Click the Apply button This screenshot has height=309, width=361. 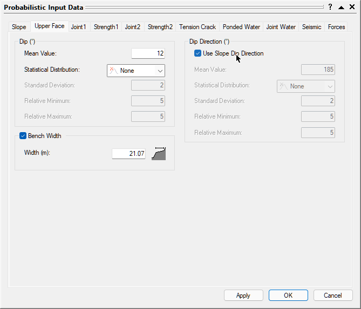click(x=243, y=295)
